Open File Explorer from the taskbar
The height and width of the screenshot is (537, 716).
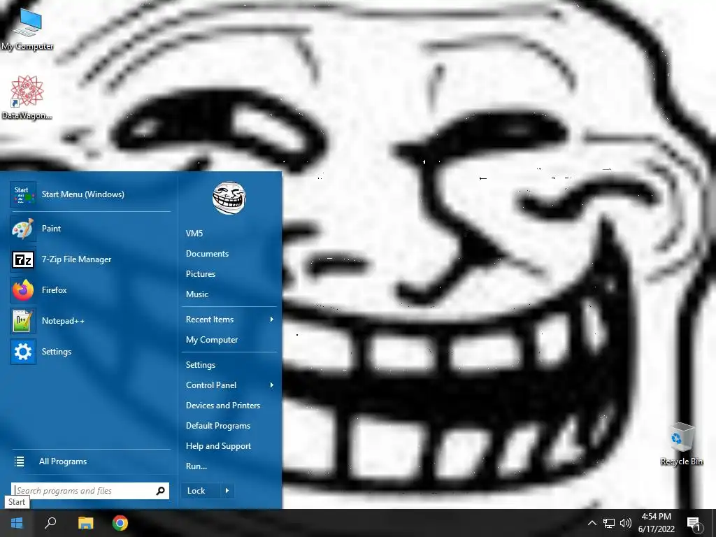point(85,523)
